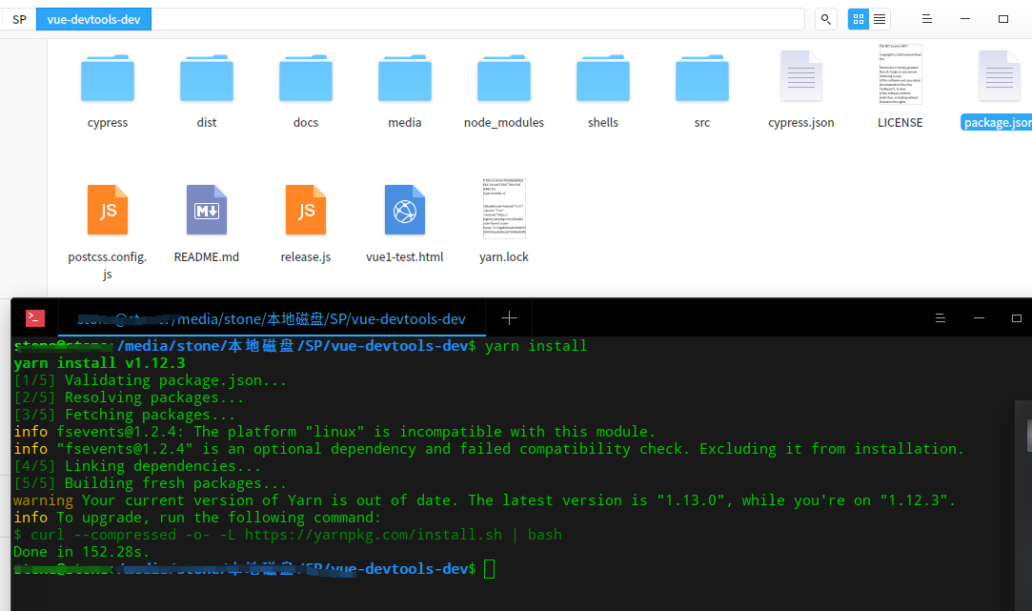Open the docs folder
Image resolution: width=1032 pixels, height=611 pixels.
(305, 78)
